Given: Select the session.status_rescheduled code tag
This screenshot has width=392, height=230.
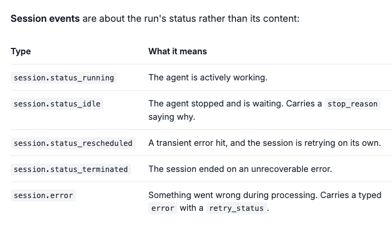Looking at the screenshot, I should [x=73, y=143].
